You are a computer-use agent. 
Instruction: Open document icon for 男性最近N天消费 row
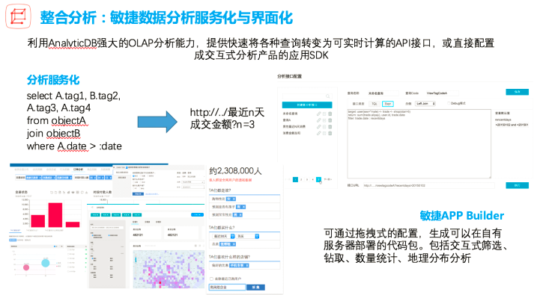tap(324, 126)
